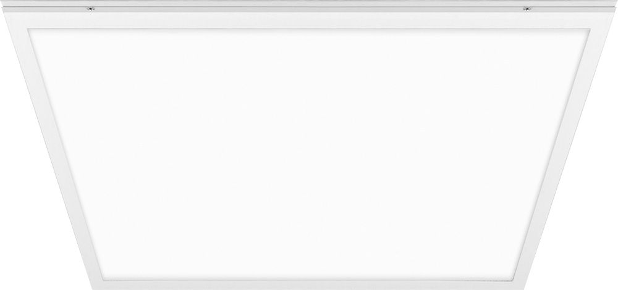Click the bottom edge of the frame
The width and height of the screenshot is (618, 290).
308,285
